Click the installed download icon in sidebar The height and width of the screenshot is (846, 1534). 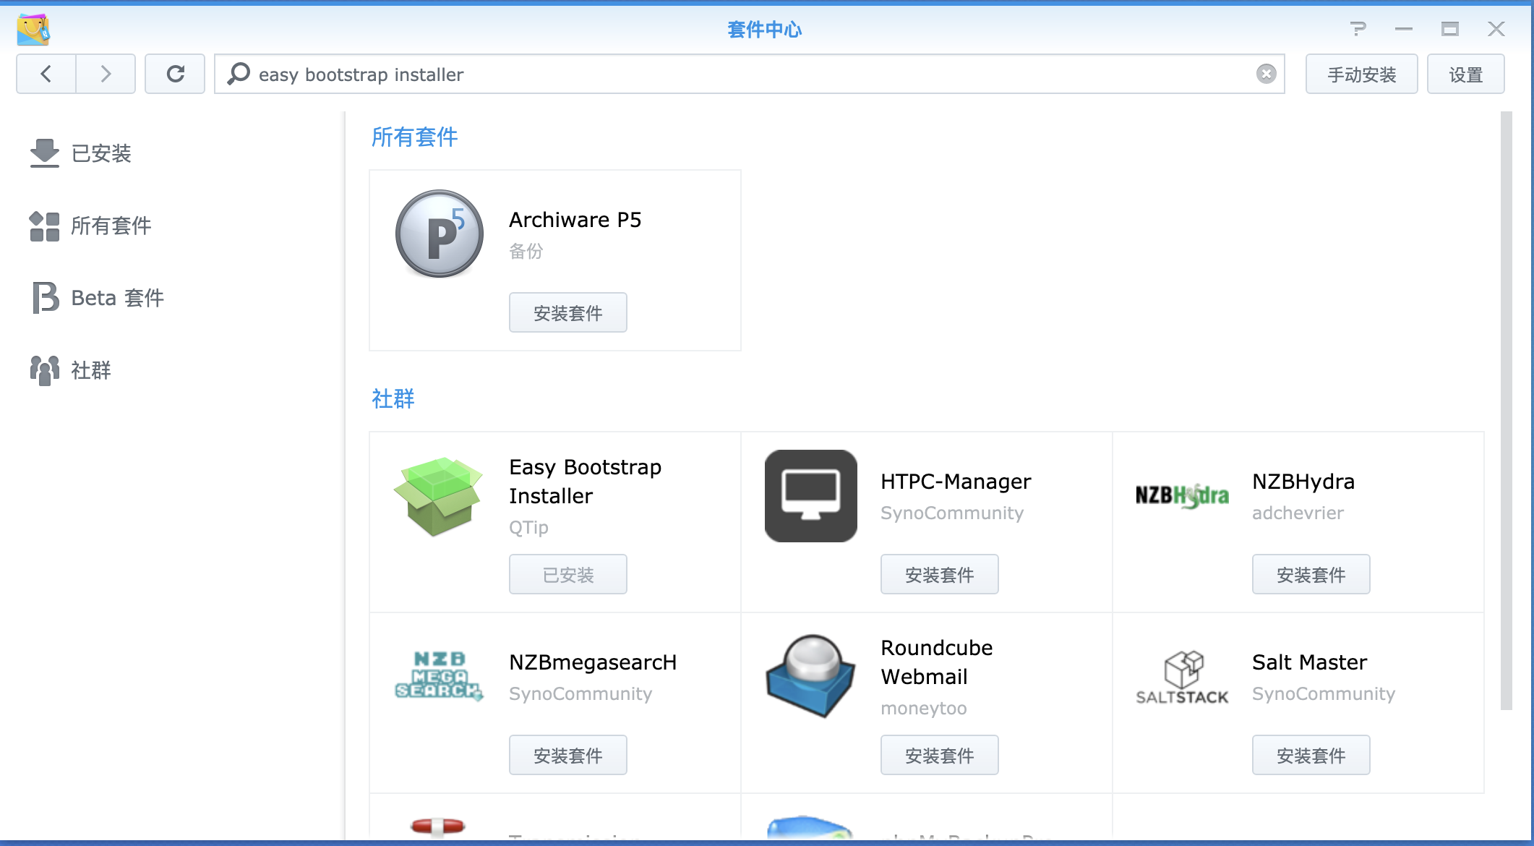tap(45, 153)
